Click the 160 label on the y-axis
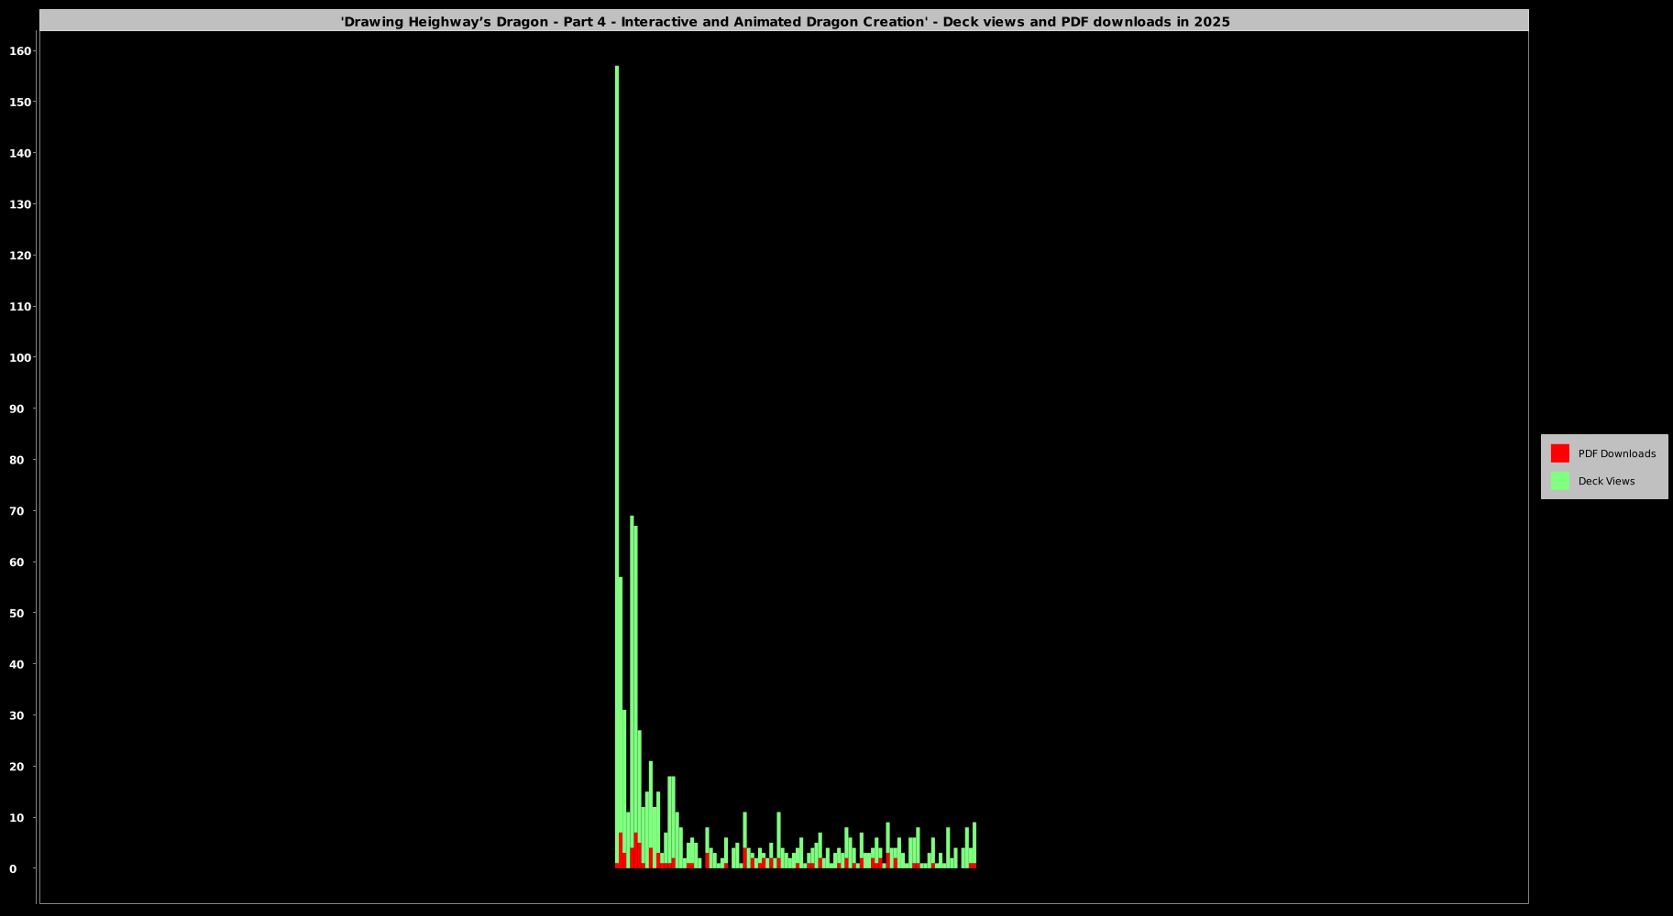Screen dimensions: 1673x916 click(x=20, y=51)
